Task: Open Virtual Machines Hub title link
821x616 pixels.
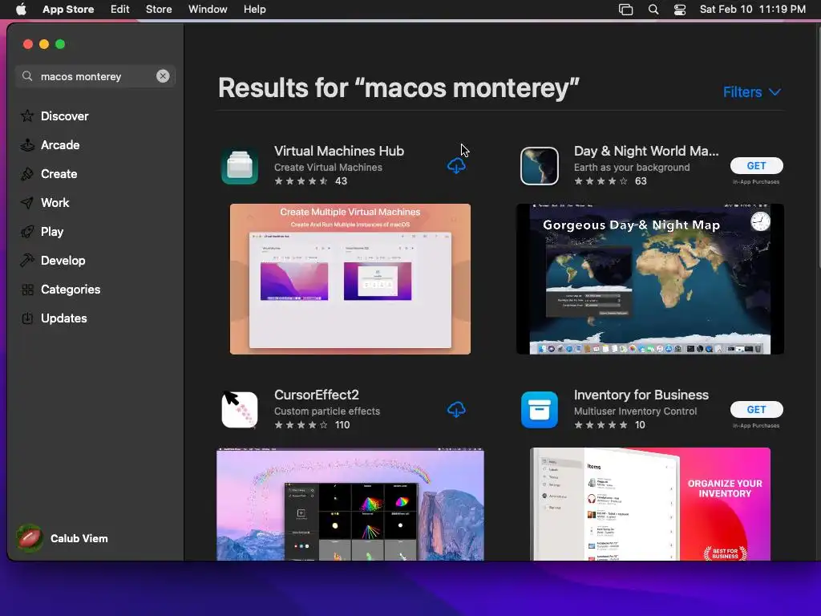Action: pyautogui.click(x=339, y=151)
